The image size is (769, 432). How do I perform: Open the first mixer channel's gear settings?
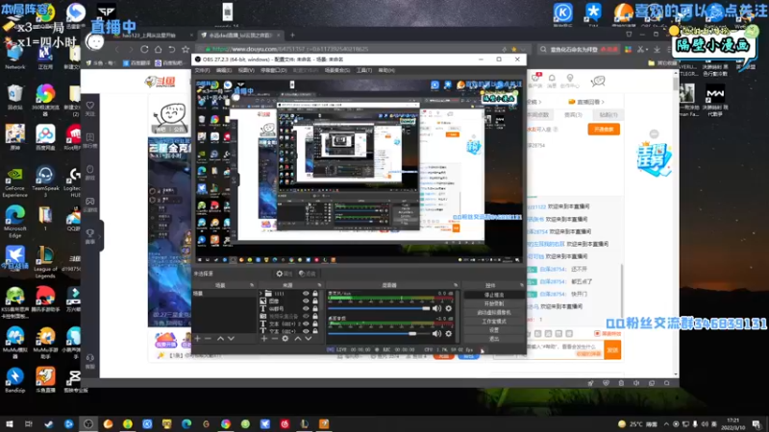[x=448, y=308]
